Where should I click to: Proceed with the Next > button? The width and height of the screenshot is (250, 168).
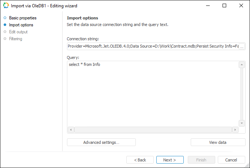click(x=170, y=160)
